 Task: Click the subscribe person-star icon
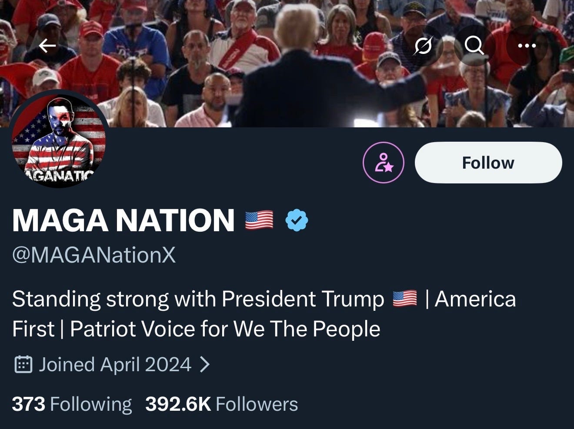coord(383,163)
